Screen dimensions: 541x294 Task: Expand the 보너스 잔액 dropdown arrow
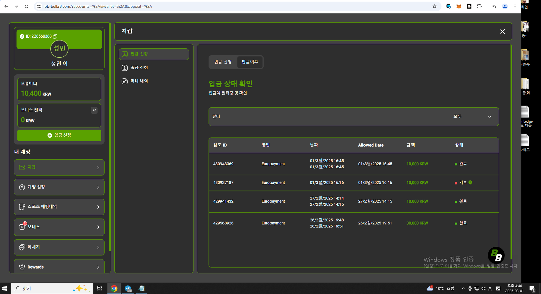click(94, 110)
